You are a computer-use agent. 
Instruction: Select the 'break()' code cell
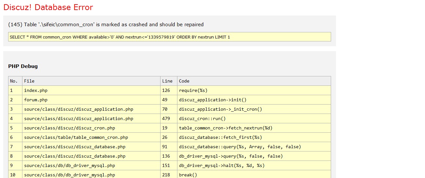pos(254,174)
